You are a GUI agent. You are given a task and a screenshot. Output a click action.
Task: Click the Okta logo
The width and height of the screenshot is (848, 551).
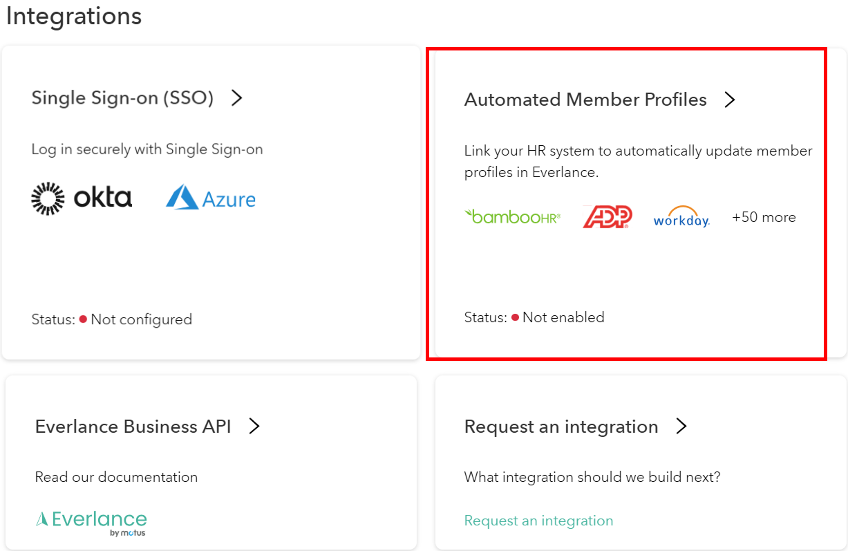tap(82, 198)
